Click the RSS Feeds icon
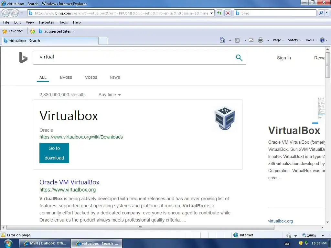Viewport: 331px width, 248px height. (237, 40)
